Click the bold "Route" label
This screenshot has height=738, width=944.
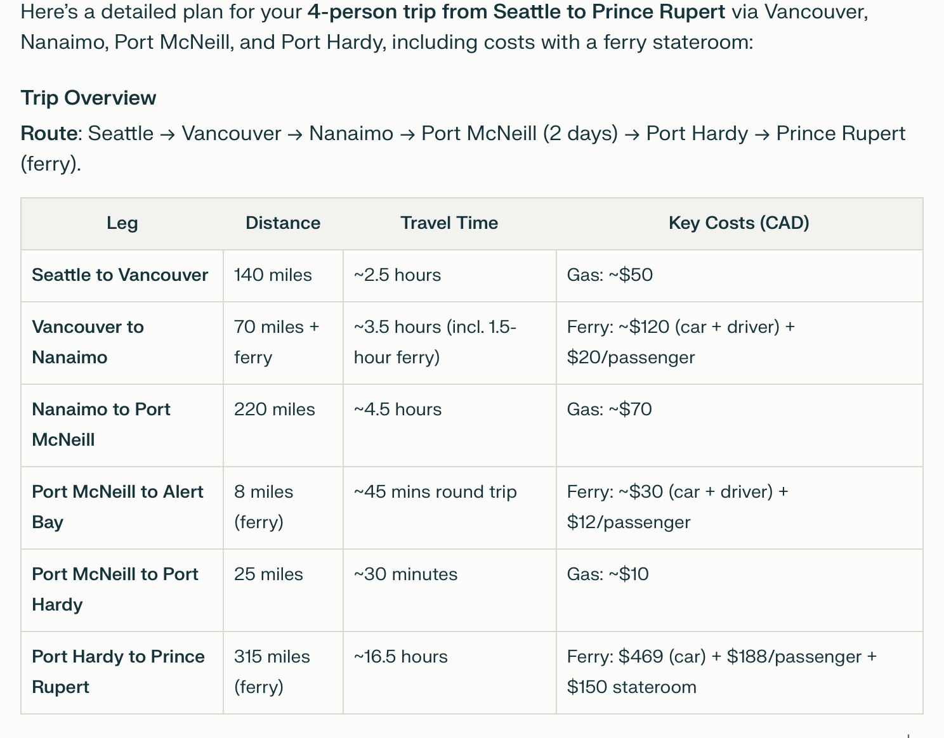pyautogui.click(x=50, y=134)
